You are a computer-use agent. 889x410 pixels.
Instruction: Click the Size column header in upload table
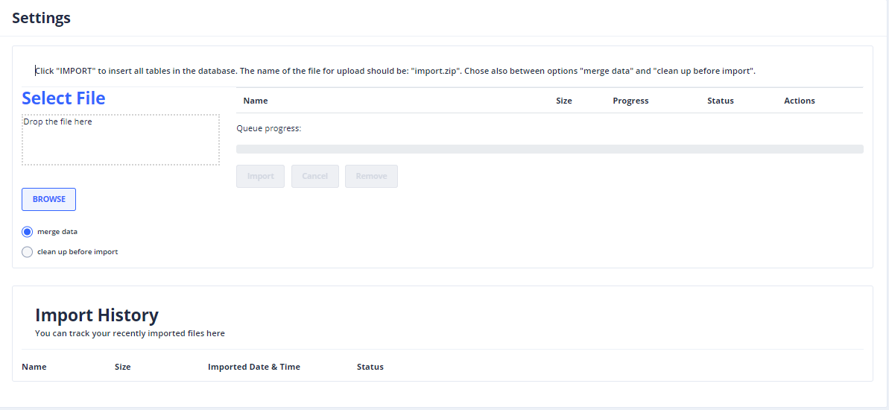(x=564, y=101)
